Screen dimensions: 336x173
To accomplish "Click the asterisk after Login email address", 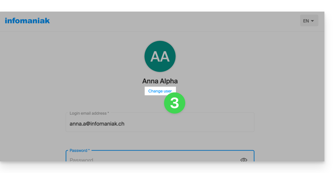I will pos(108,113).
